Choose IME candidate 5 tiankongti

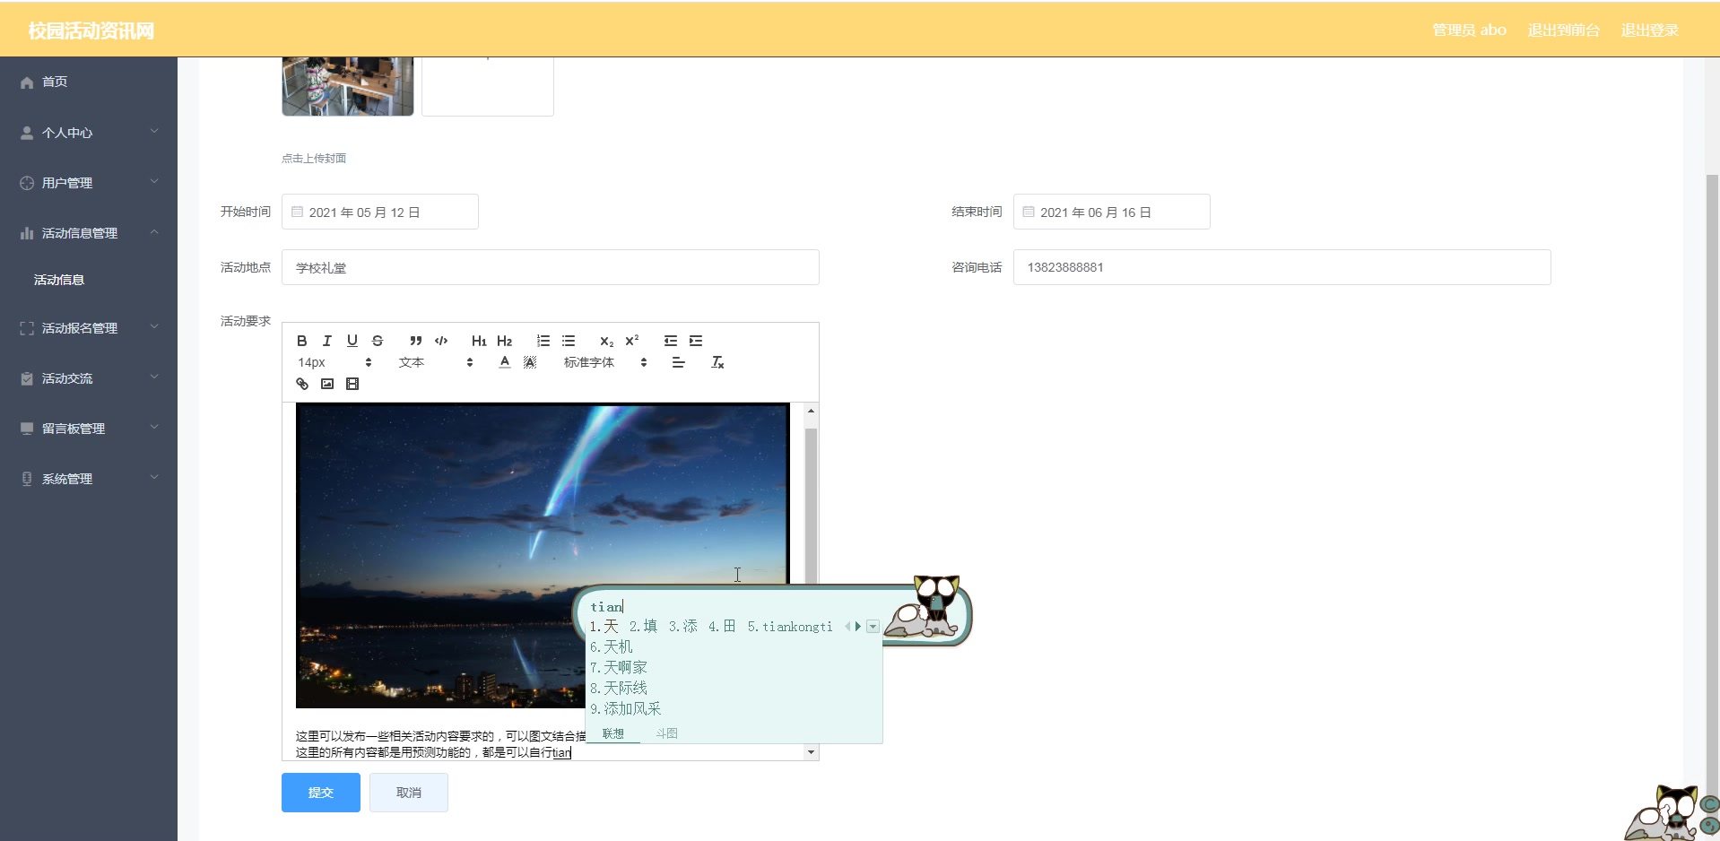[790, 626]
